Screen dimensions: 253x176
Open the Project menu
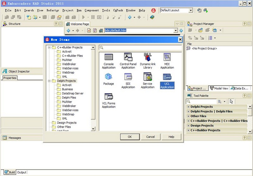point(68,10)
